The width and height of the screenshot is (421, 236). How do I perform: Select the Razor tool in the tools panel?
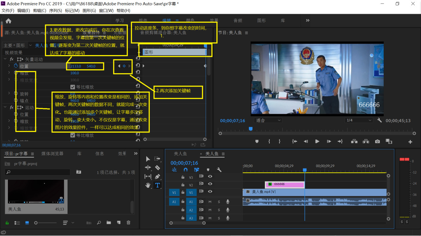tap(157, 168)
